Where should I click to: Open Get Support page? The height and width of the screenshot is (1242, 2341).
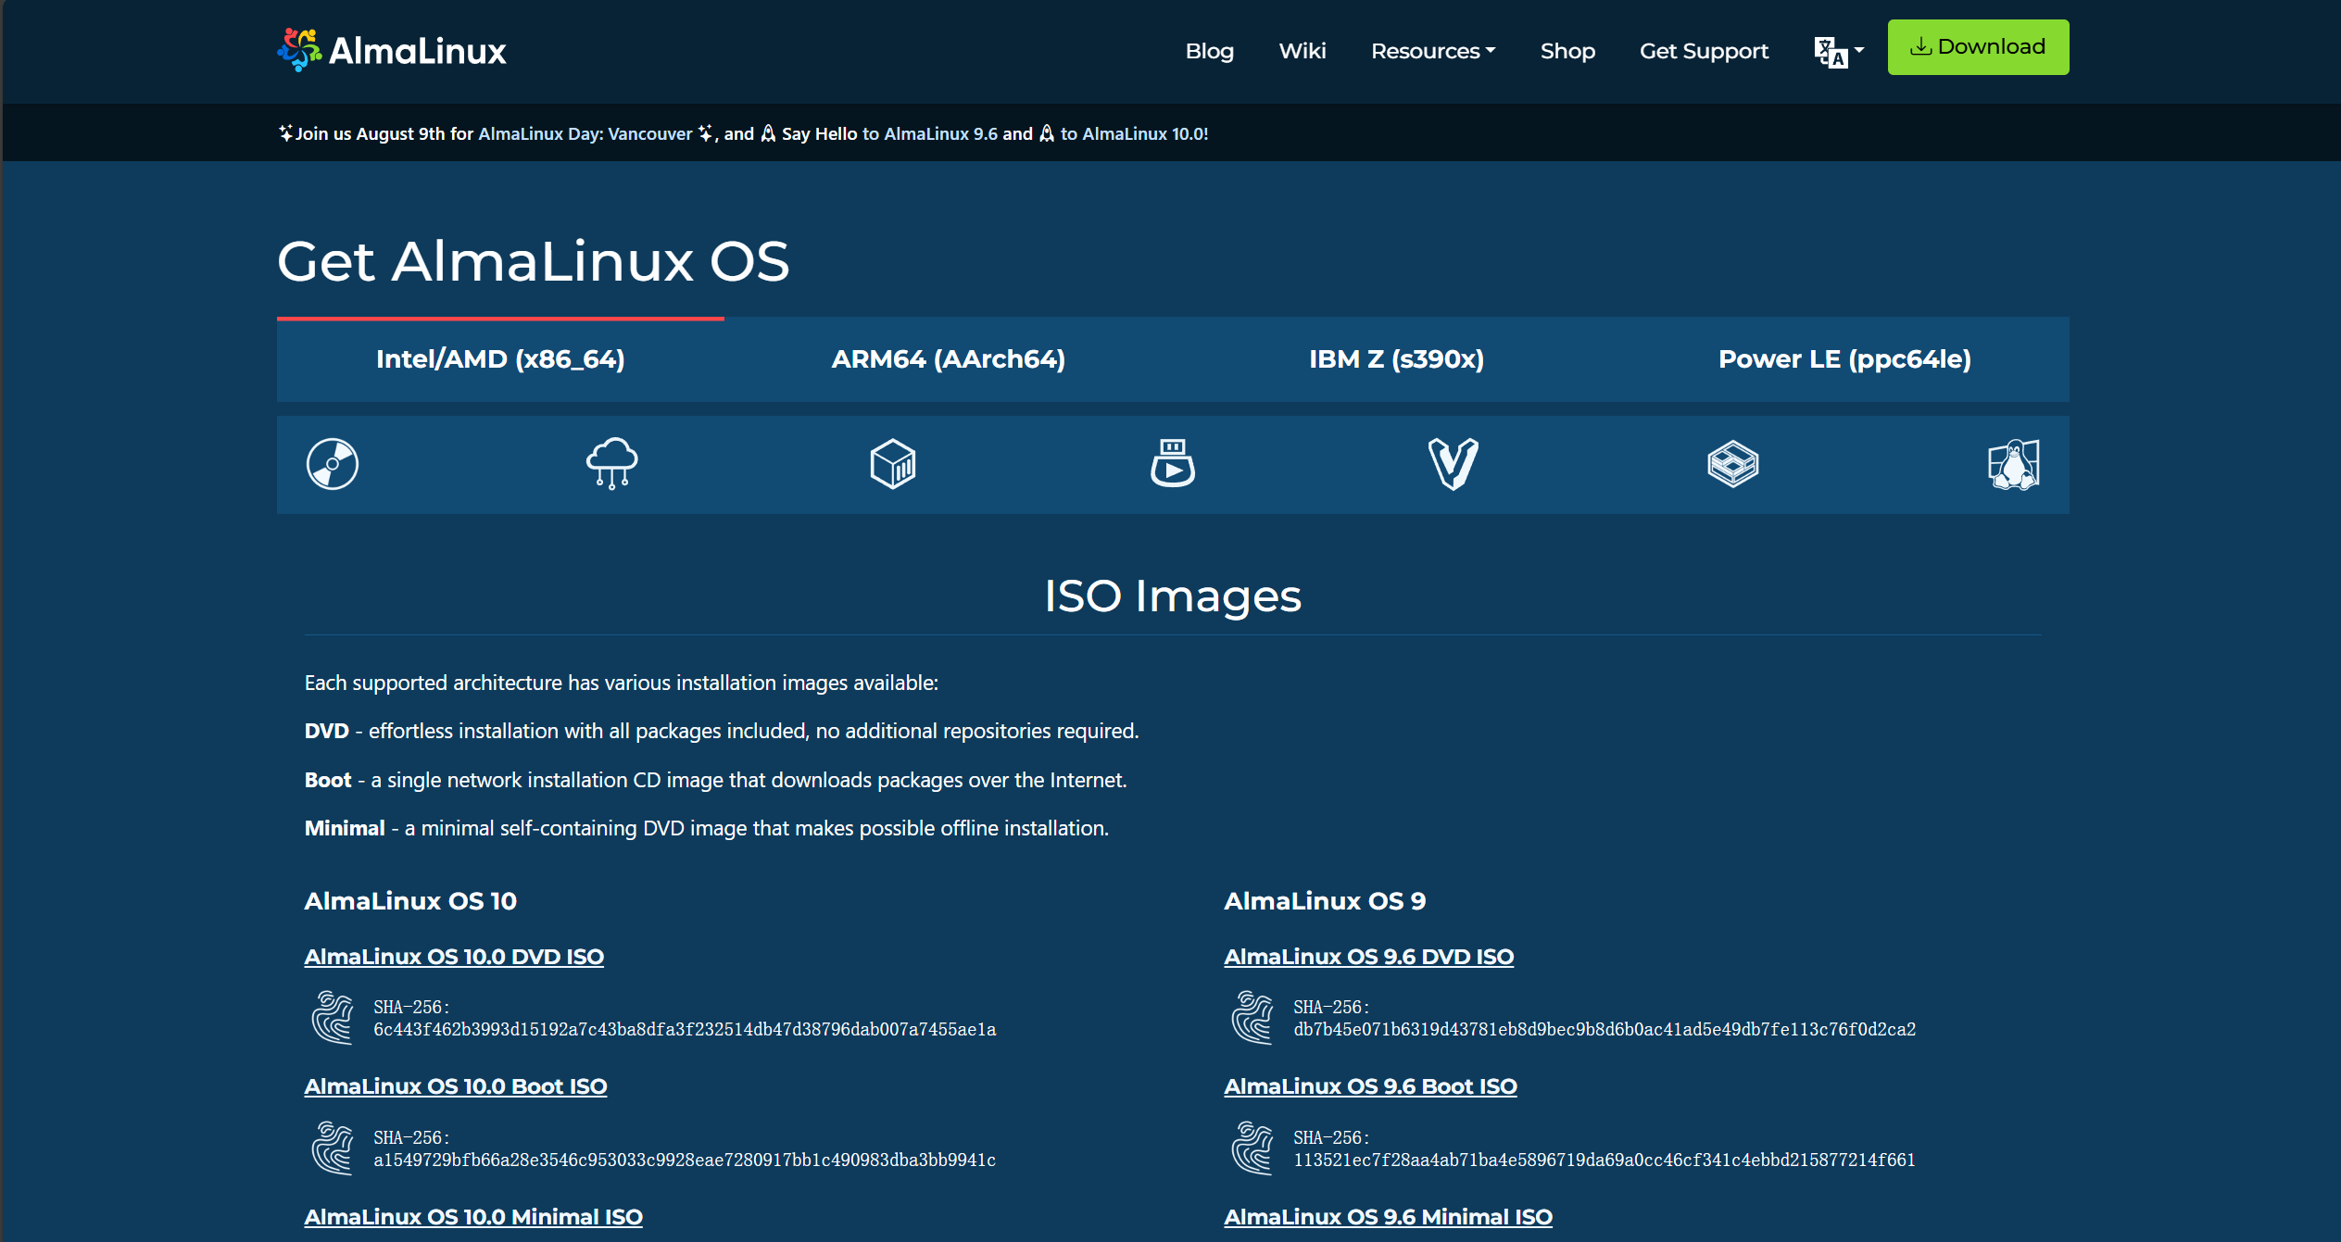1704,51
